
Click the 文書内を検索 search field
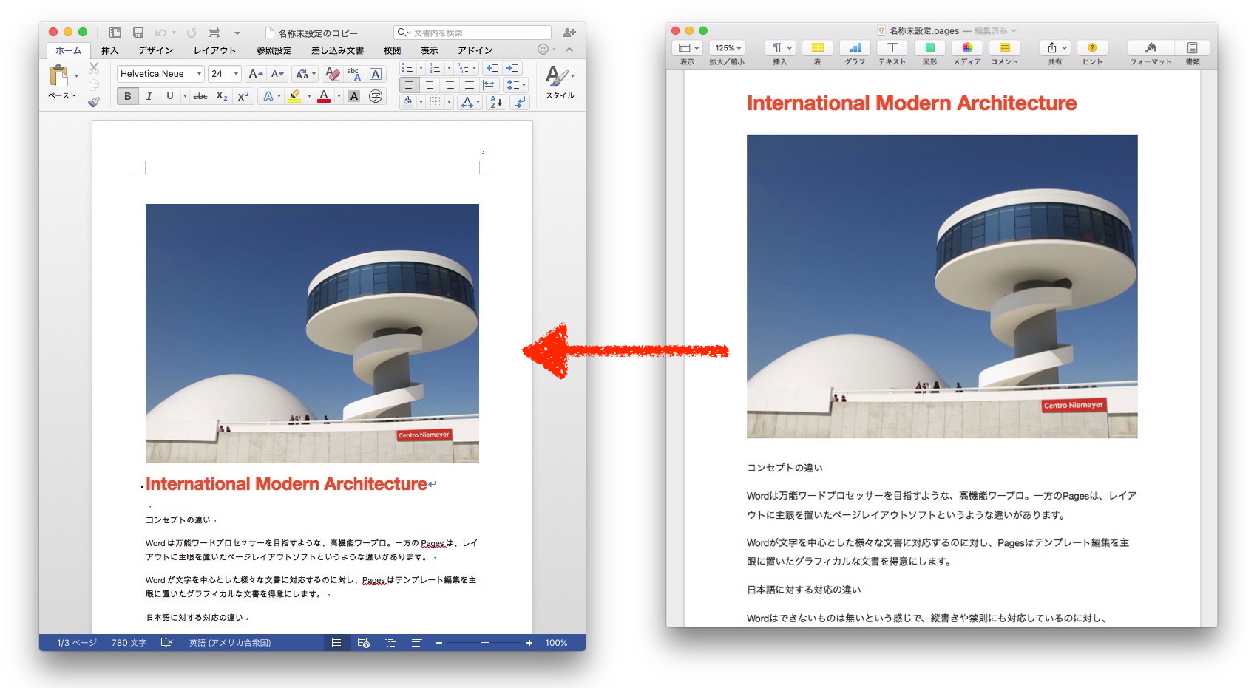tap(477, 33)
